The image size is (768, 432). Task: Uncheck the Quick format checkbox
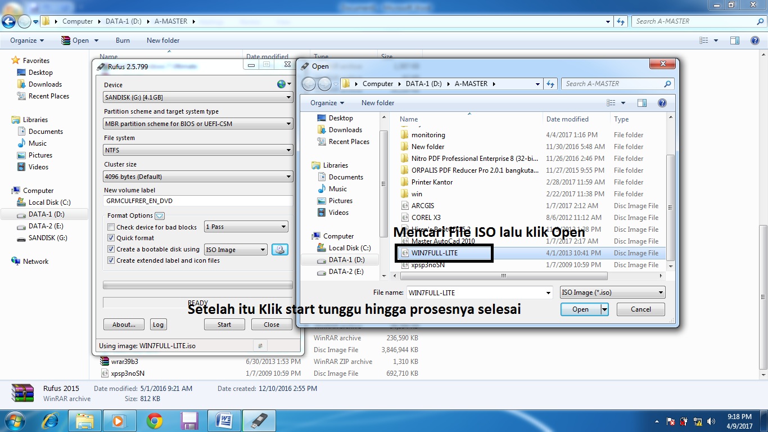[x=111, y=238]
